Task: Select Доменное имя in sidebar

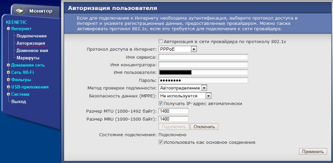Action: click(32, 51)
